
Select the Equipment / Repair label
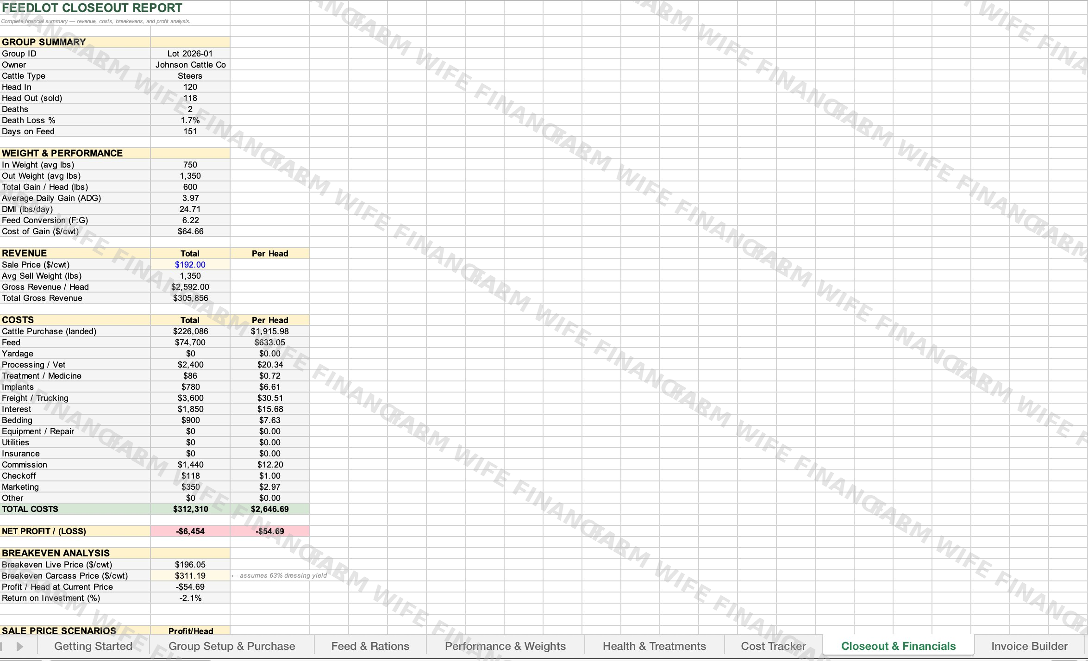(75, 431)
